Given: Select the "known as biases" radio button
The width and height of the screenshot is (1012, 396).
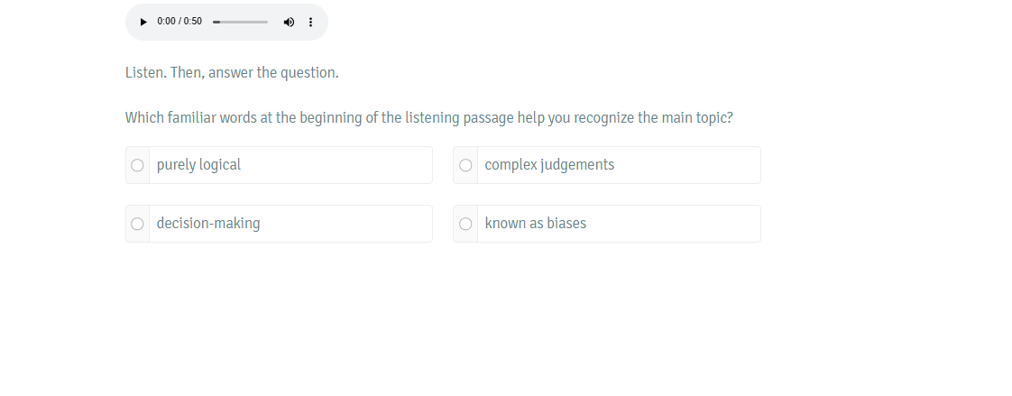Looking at the screenshot, I should (465, 224).
